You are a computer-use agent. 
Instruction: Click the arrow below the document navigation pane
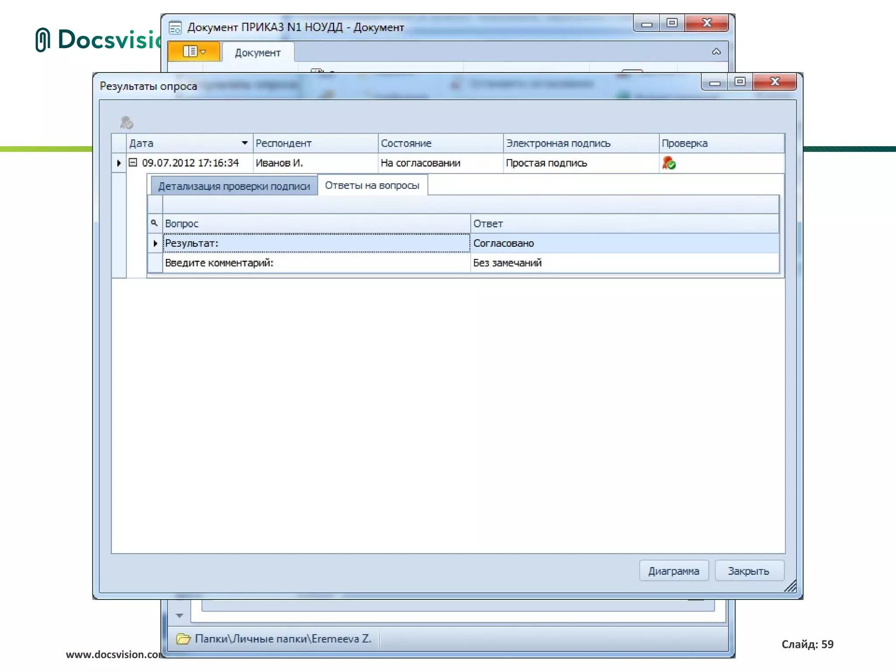coord(179,616)
